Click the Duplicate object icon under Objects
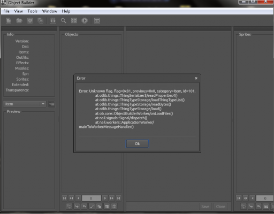Viewport: 274px width, 214px height. tap(99, 207)
